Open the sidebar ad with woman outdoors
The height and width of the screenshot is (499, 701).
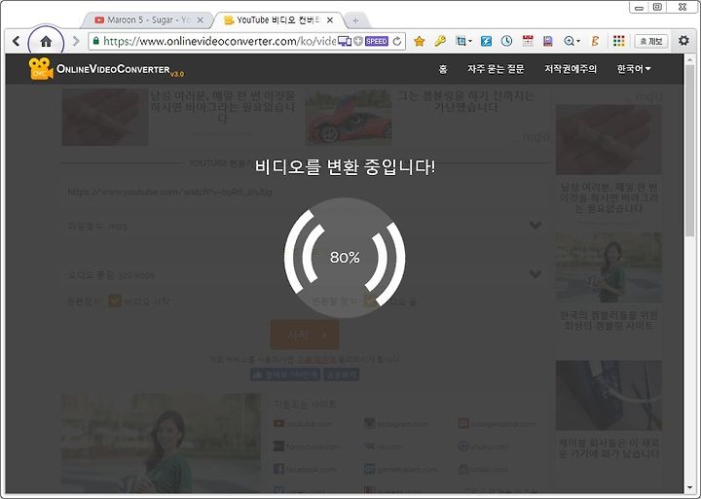(x=609, y=267)
